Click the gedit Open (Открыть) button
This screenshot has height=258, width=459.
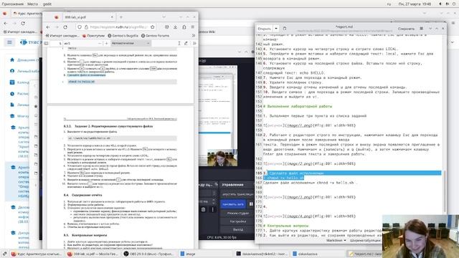click(265, 29)
